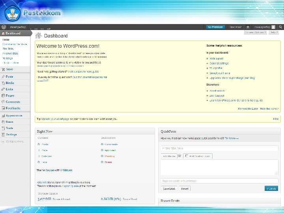Open the Settings icon in sidebar

[3, 135]
